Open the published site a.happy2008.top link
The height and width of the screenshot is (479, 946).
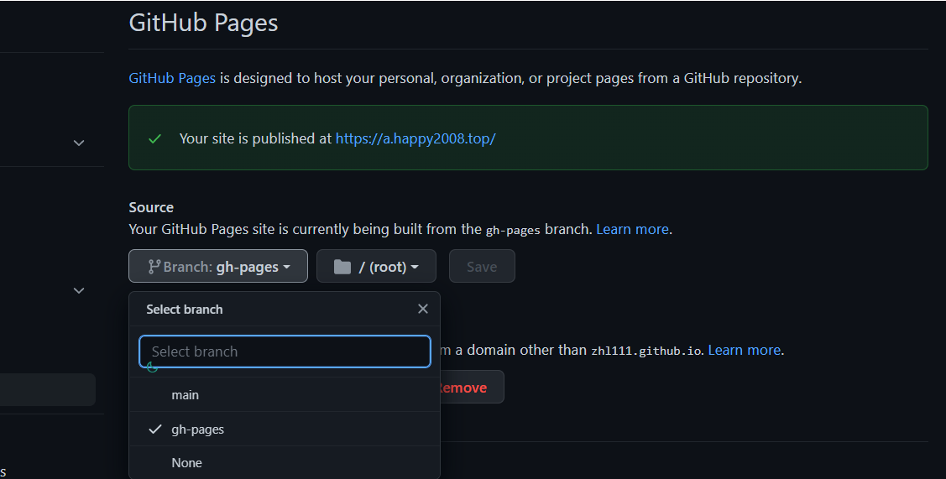[x=416, y=138]
